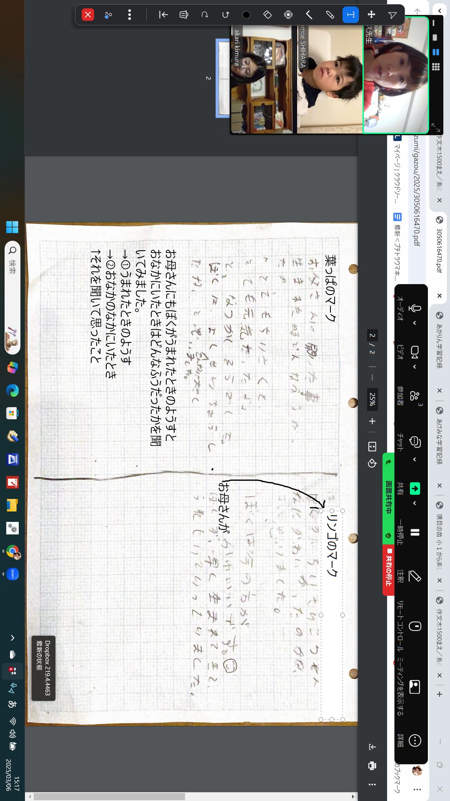Open the 参加者 participants panel
The image size is (450, 801).
pyautogui.click(x=415, y=396)
